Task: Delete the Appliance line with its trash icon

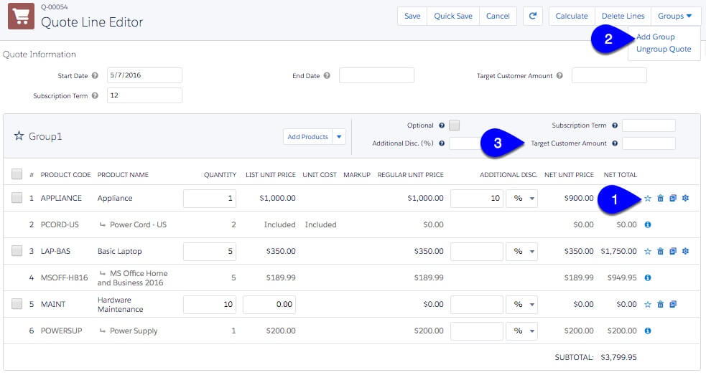Action: 660,198
